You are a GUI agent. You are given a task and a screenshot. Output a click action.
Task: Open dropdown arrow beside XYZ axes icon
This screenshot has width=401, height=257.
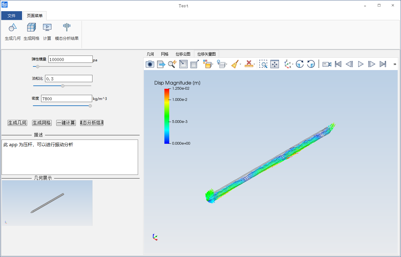[293, 64]
